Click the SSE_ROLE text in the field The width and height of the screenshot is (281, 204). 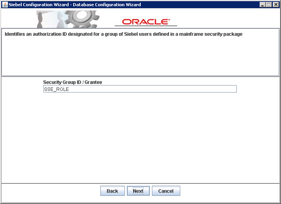[57, 89]
